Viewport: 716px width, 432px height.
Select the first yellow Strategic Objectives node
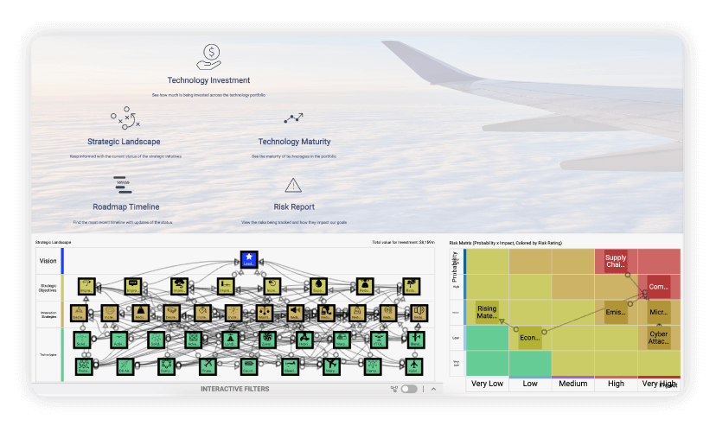(x=86, y=286)
